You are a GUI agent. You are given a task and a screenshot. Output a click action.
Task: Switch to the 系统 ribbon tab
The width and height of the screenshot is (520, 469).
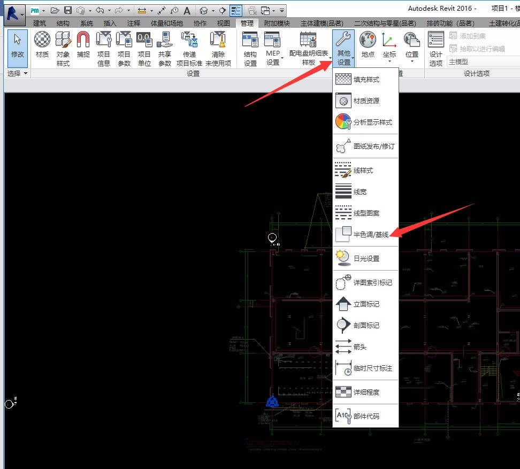tap(87, 23)
